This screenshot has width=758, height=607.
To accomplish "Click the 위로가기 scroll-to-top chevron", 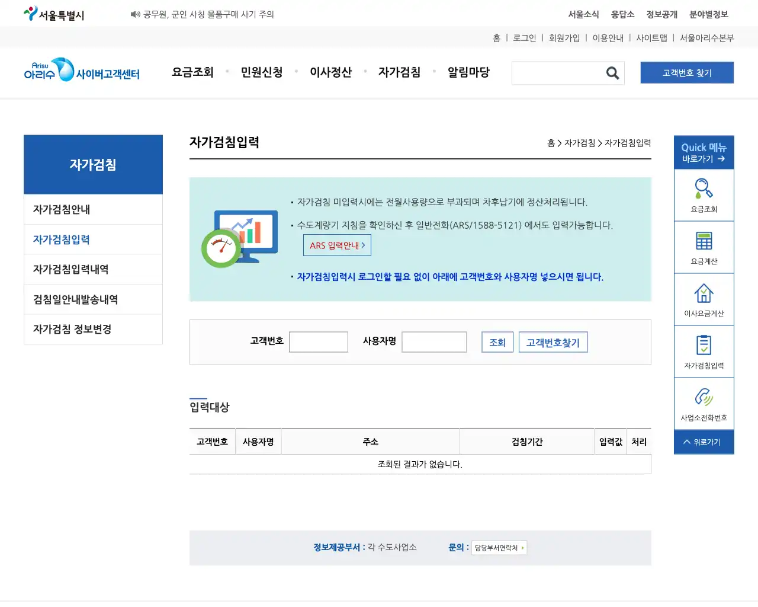I will click(704, 442).
